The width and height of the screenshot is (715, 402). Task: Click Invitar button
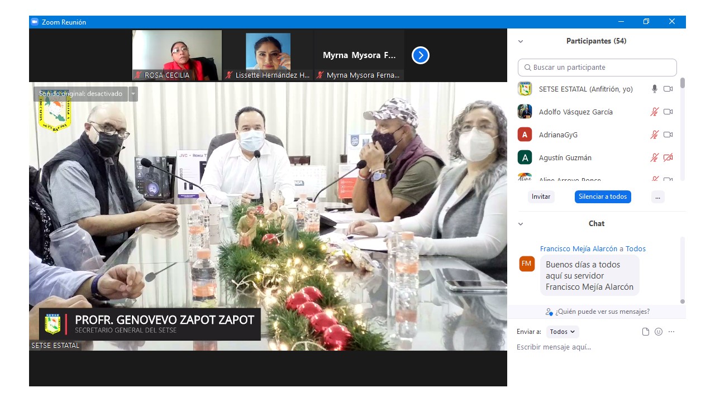point(541,197)
